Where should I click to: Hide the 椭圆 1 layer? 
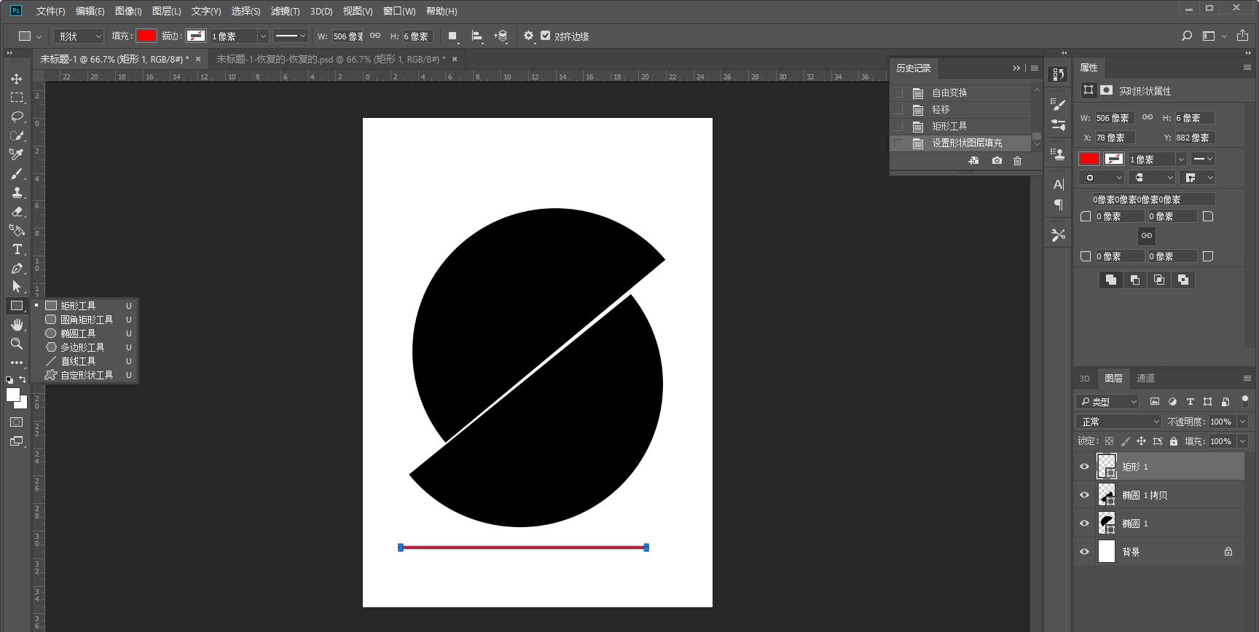(1084, 524)
